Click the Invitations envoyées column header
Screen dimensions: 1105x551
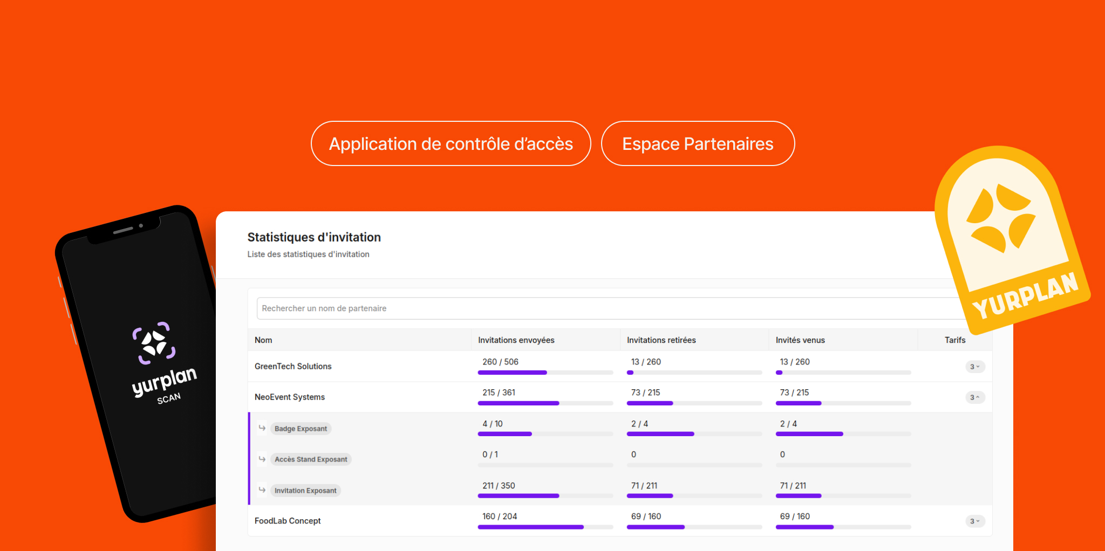[516, 340]
